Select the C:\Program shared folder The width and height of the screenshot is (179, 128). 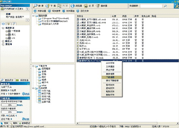tap(54, 18)
